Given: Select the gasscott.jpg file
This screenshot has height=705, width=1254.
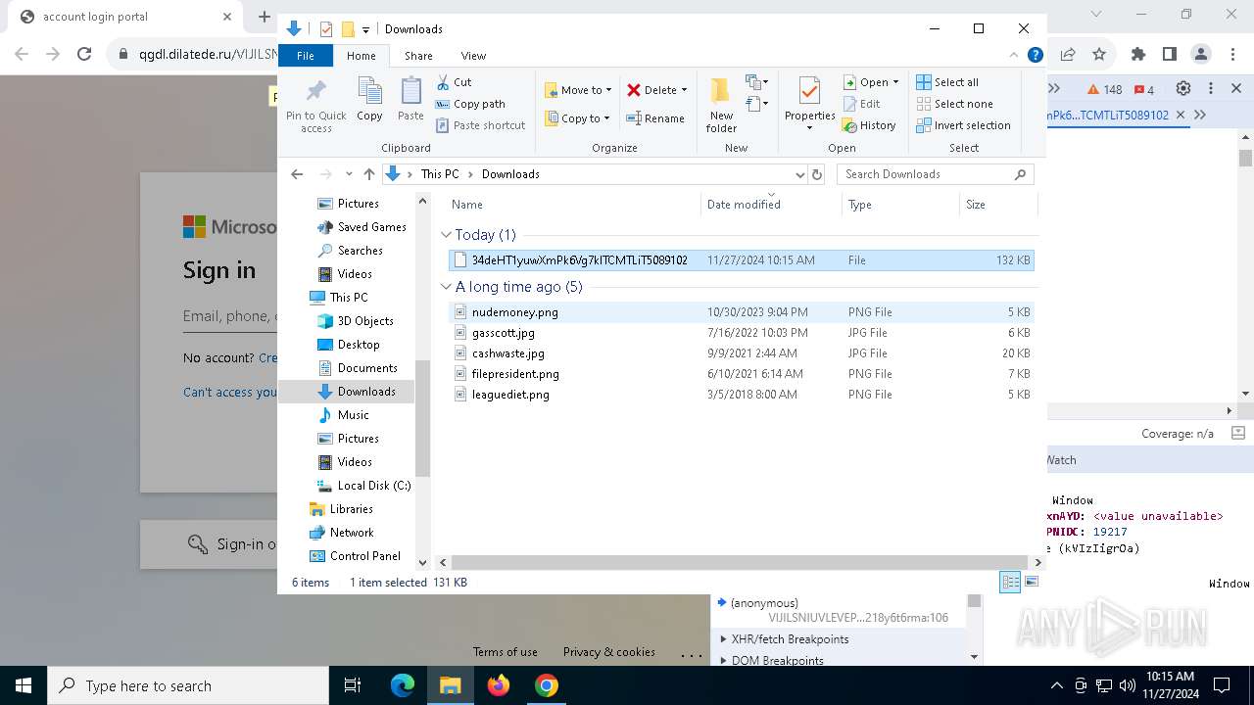Looking at the screenshot, I should point(741,333).
